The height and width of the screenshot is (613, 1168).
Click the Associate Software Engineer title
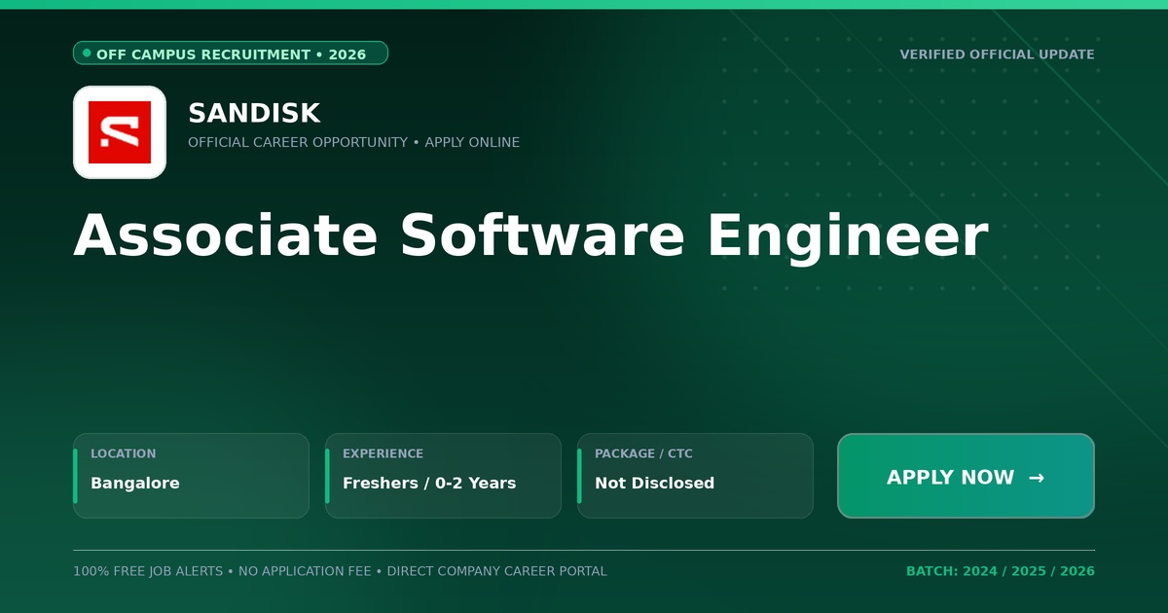[x=530, y=235]
